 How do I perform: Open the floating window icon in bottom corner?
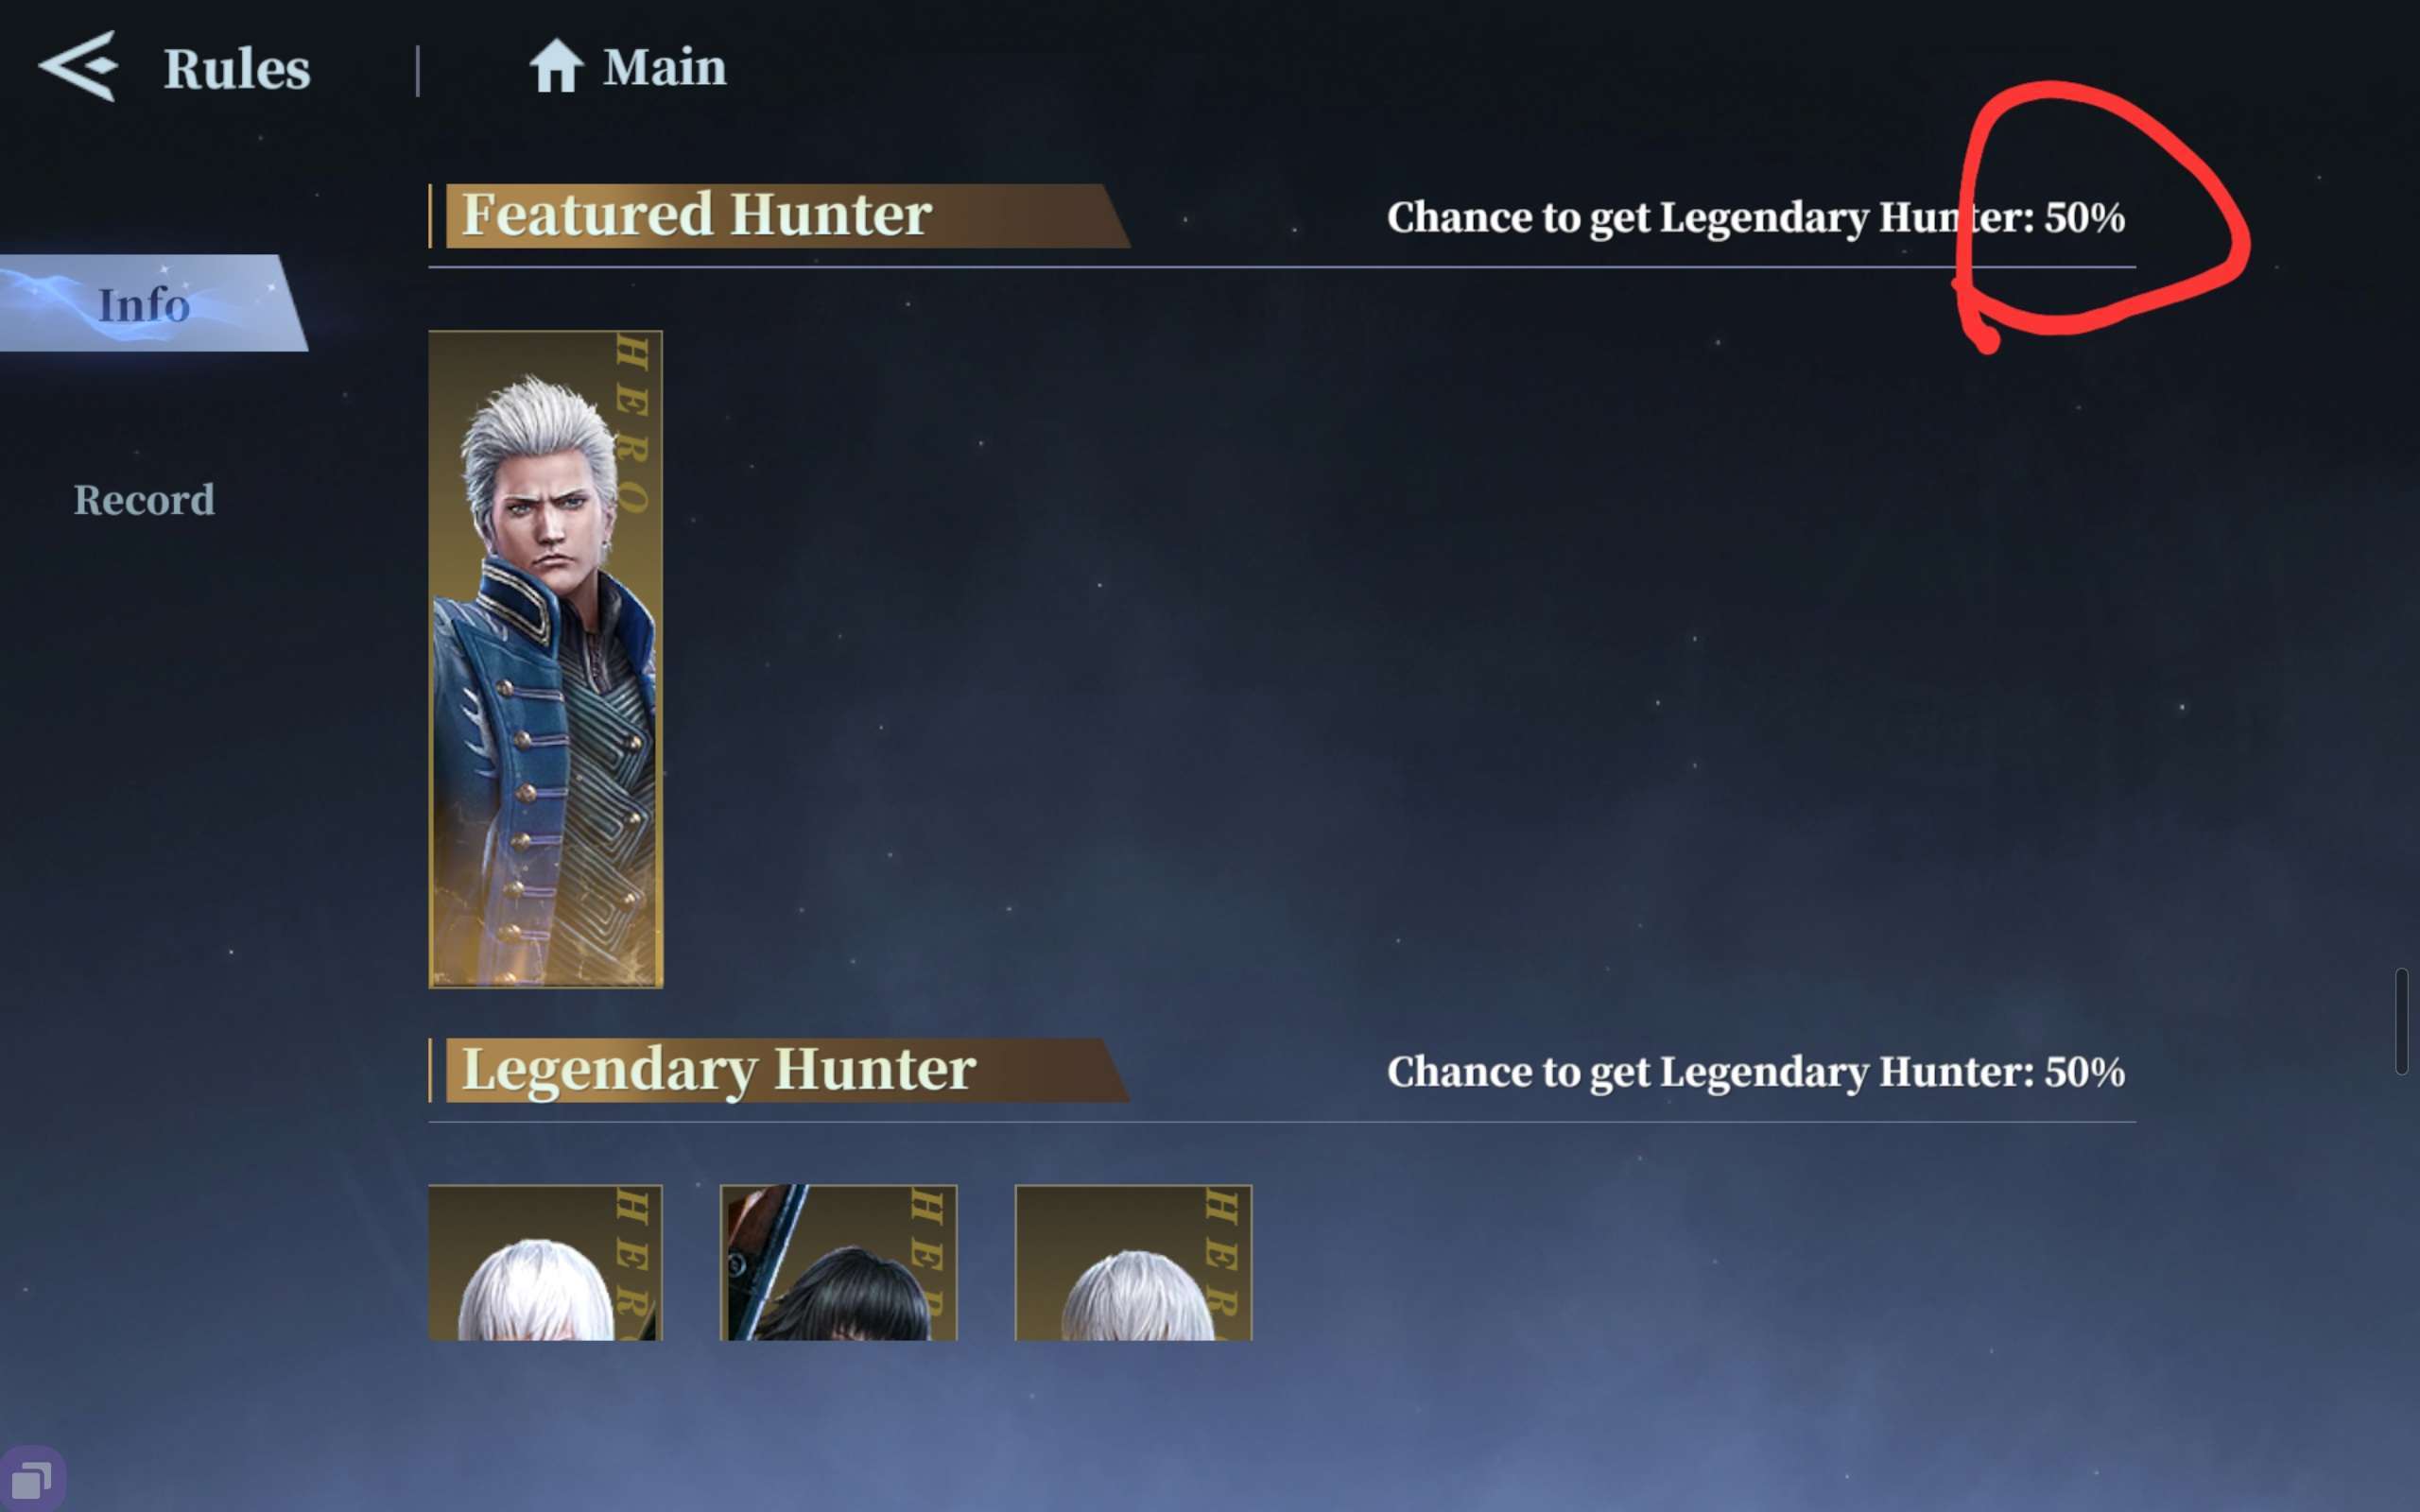click(x=32, y=1478)
